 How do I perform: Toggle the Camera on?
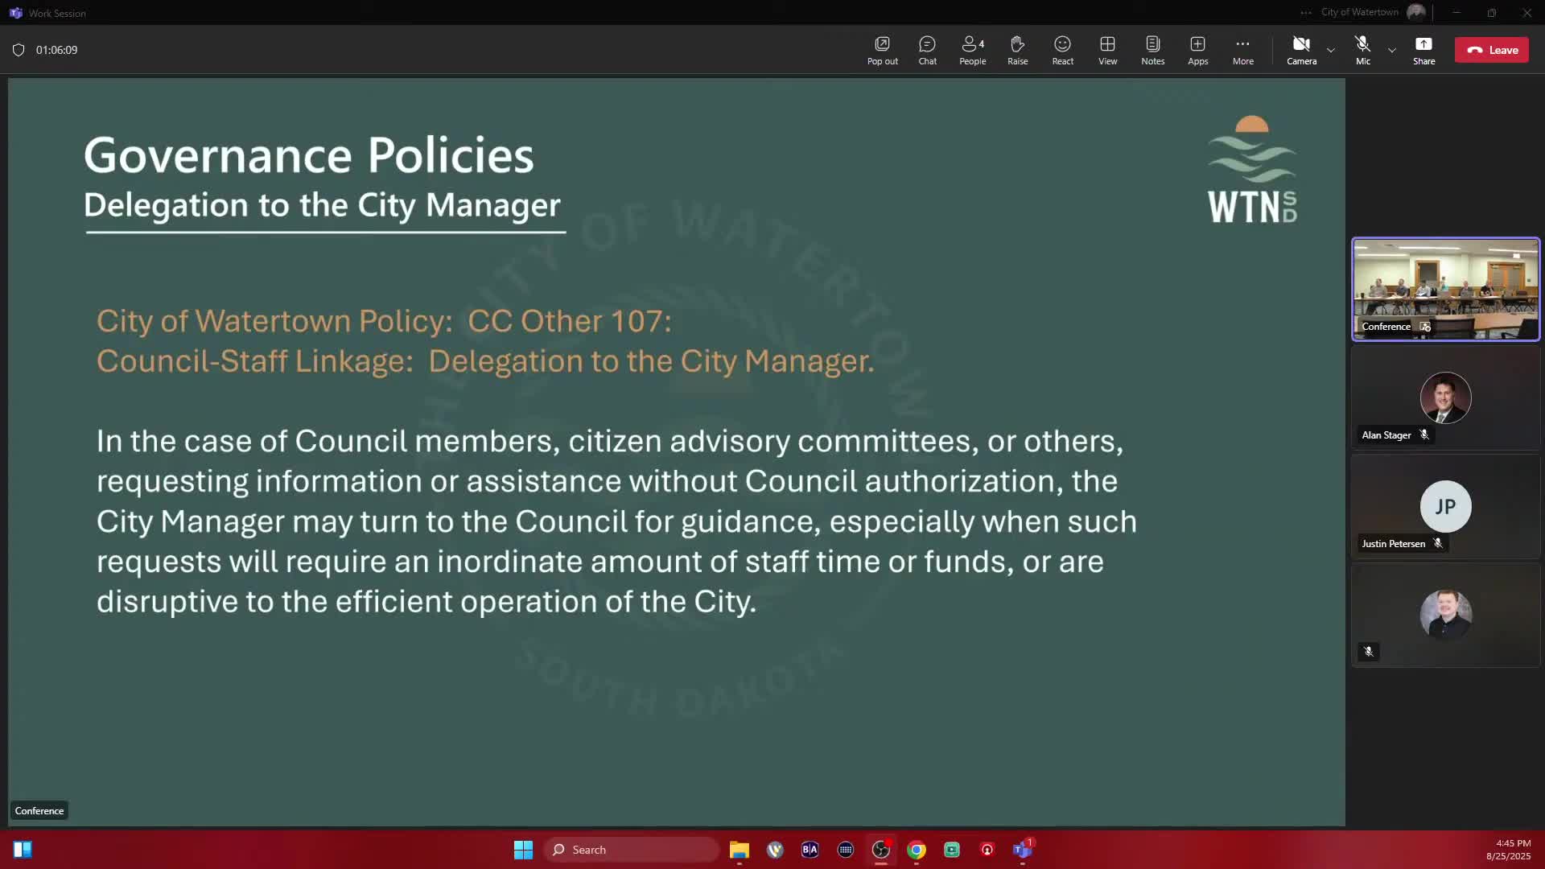[x=1301, y=50]
